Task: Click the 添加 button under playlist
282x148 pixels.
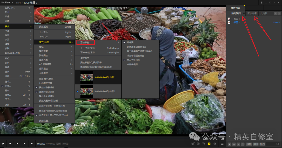Action: click(x=249, y=144)
